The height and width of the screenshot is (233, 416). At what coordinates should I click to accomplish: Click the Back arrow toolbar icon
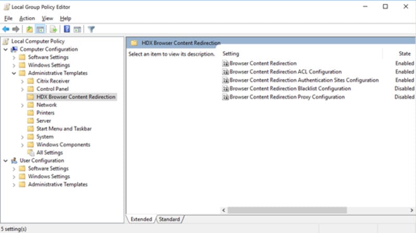click(6, 29)
